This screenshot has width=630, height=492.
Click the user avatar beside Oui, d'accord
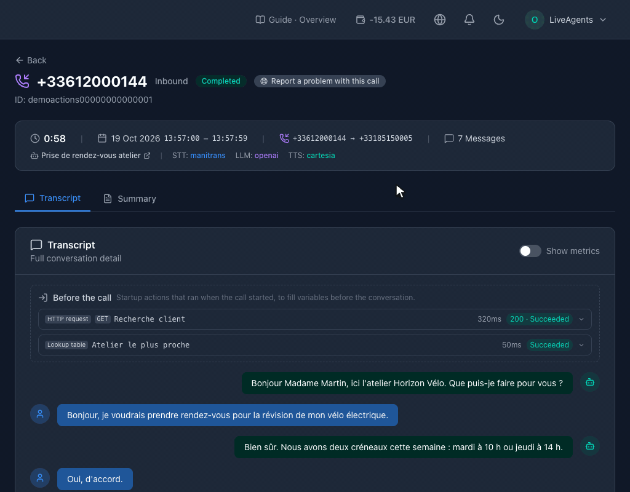point(40,478)
